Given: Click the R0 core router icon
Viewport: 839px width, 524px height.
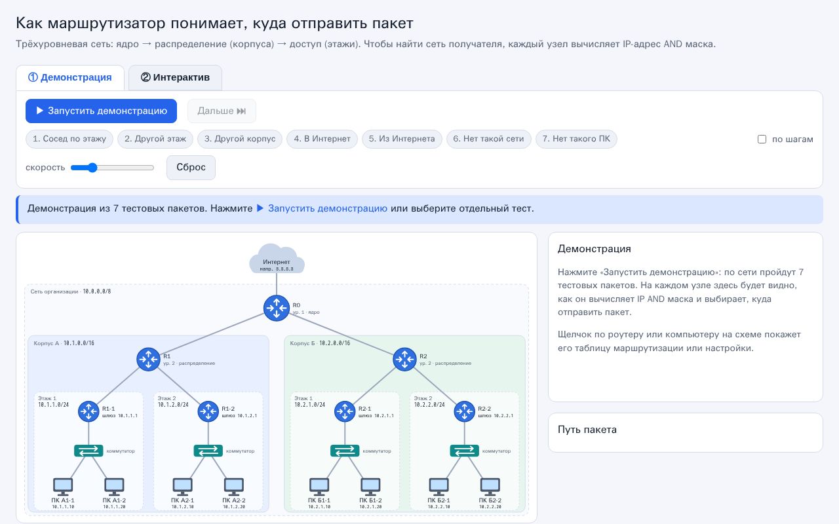Looking at the screenshot, I should 277,308.
